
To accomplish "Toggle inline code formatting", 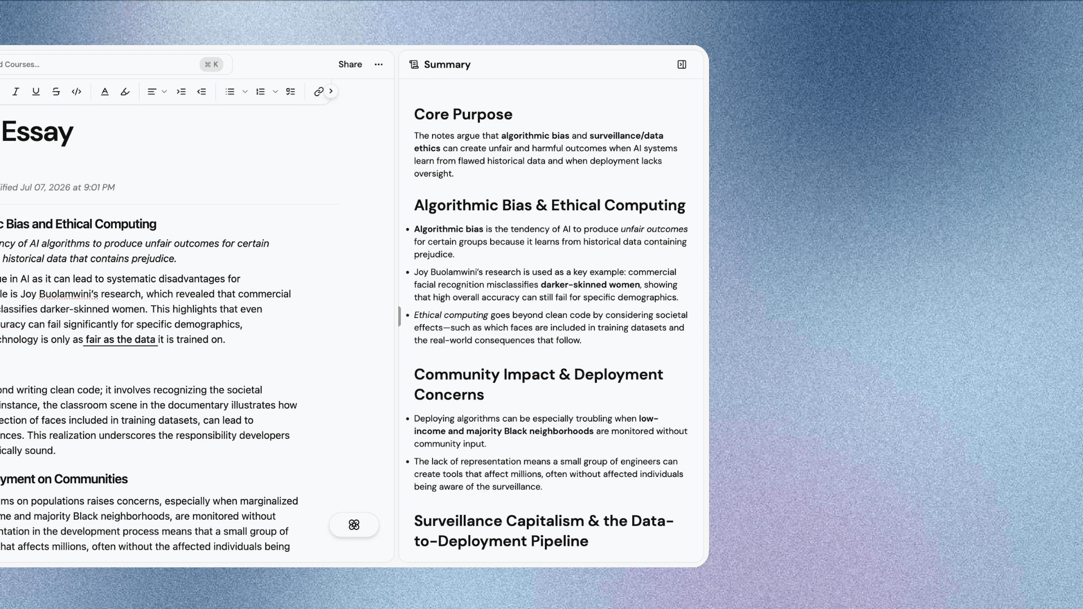I will pyautogui.click(x=77, y=91).
